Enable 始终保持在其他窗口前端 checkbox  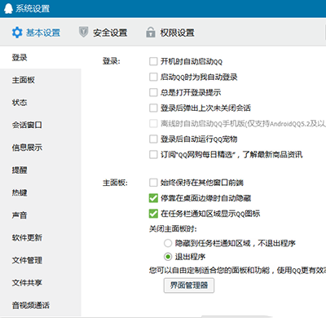coord(153,183)
